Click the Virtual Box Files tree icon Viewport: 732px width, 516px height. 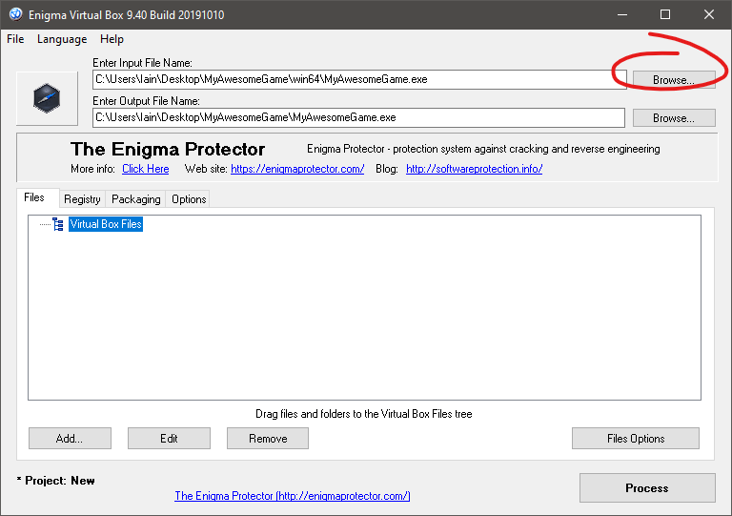pos(58,224)
